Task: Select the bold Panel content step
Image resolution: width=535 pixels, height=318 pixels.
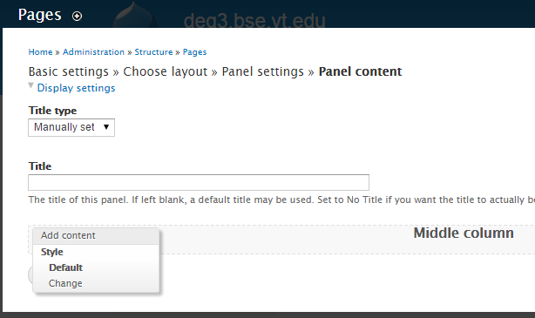Action: [360, 71]
